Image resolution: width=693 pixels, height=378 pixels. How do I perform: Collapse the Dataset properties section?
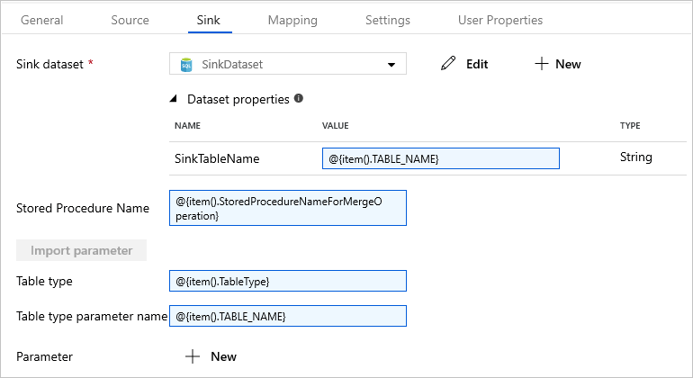tap(174, 99)
